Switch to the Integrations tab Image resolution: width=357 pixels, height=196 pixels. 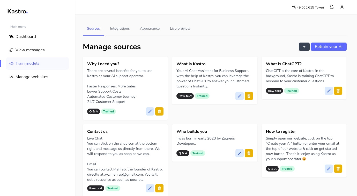pyautogui.click(x=120, y=28)
